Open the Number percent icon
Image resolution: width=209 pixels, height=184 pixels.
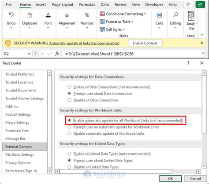coord(87,15)
